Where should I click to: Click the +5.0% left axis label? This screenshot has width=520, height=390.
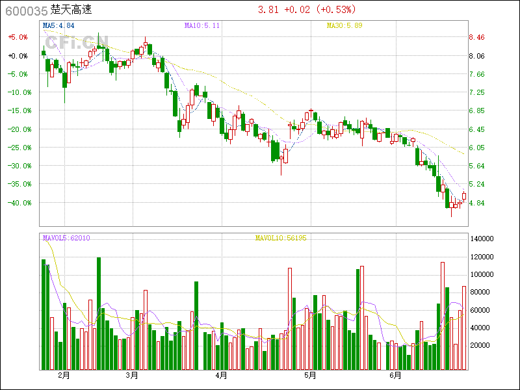point(18,38)
